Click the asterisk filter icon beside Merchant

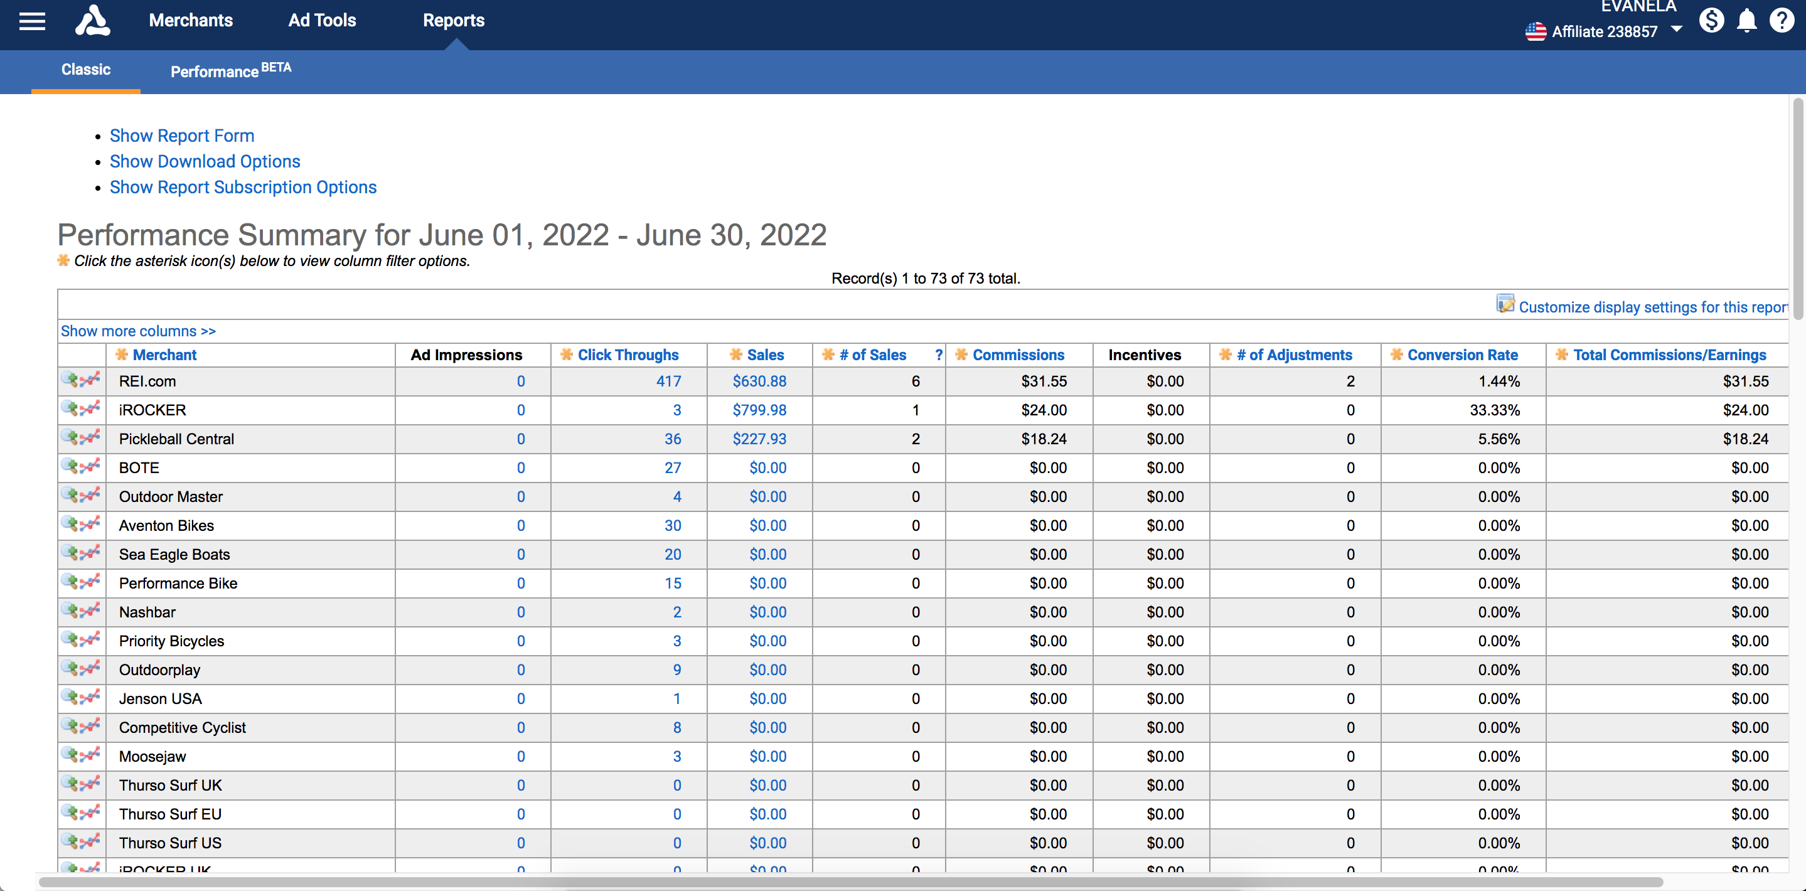(x=121, y=354)
